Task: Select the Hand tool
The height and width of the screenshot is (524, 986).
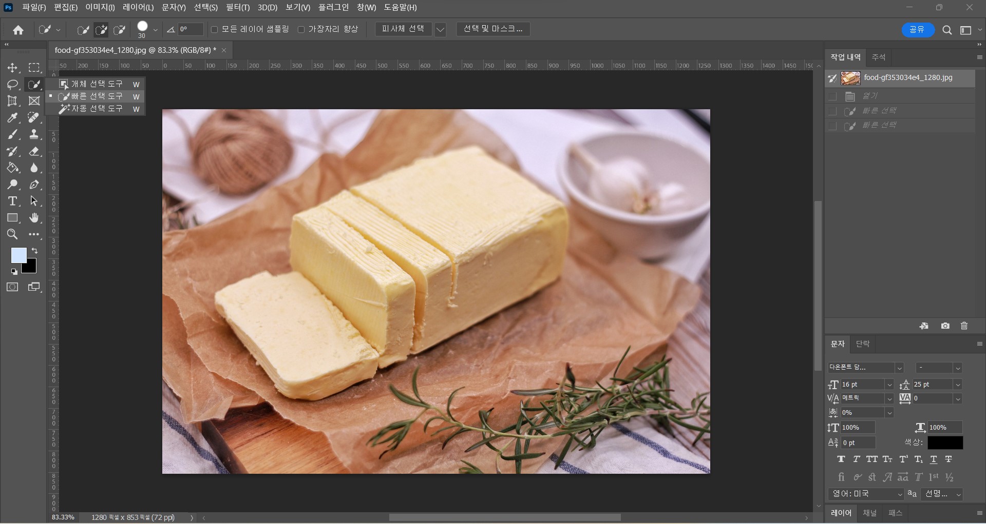Action: coord(34,218)
